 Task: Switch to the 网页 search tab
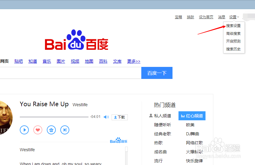click(x=4, y=61)
